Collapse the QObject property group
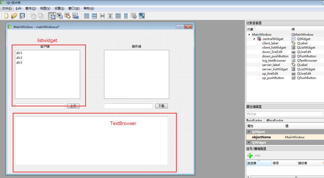324x178 pixels. click(249, 132)
